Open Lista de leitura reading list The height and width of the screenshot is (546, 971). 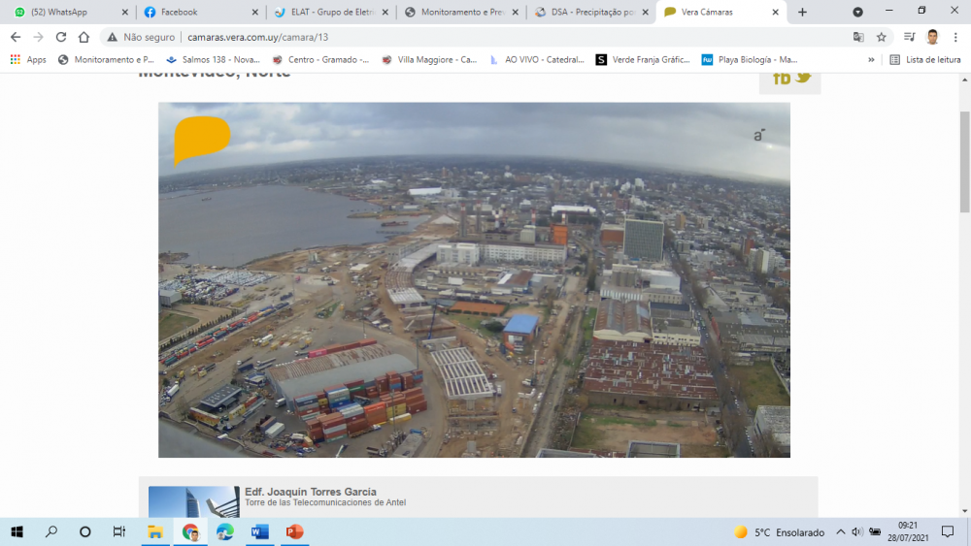pyautogui.click(x=924, y=59)
